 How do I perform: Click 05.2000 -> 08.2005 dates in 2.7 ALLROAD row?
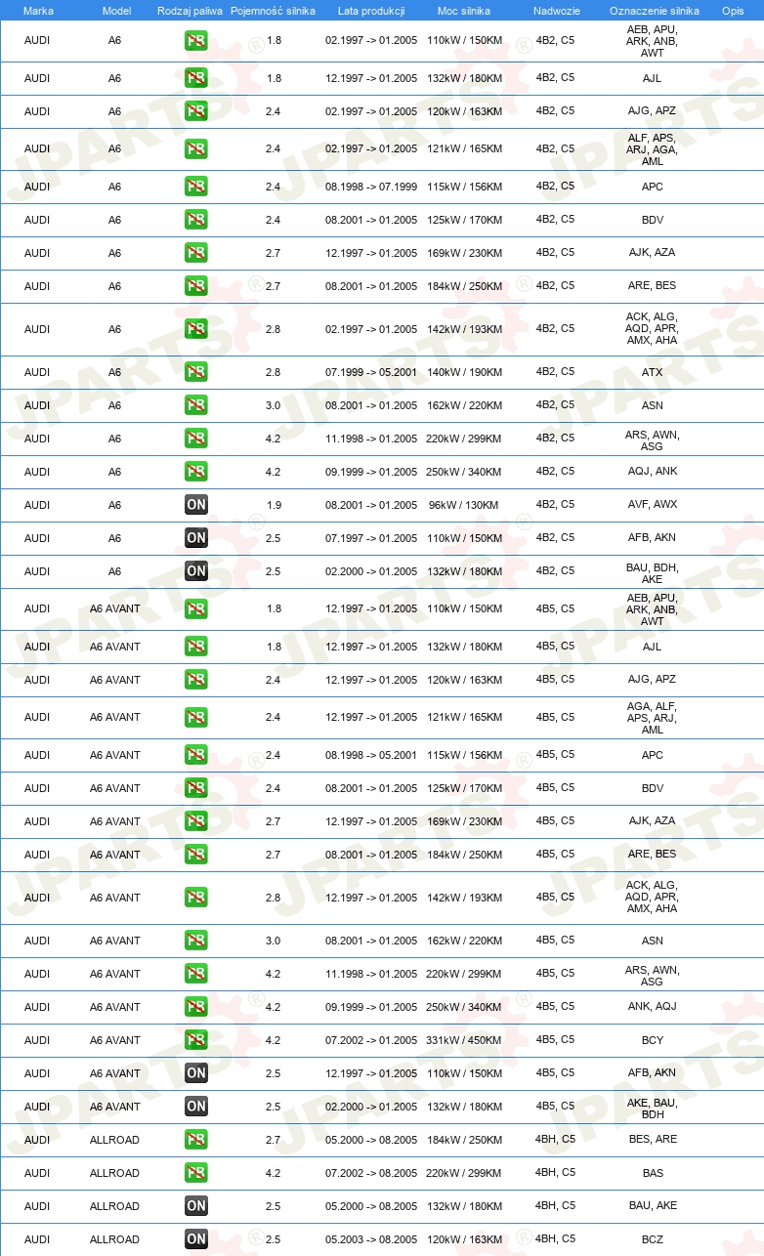(370, 1140)
